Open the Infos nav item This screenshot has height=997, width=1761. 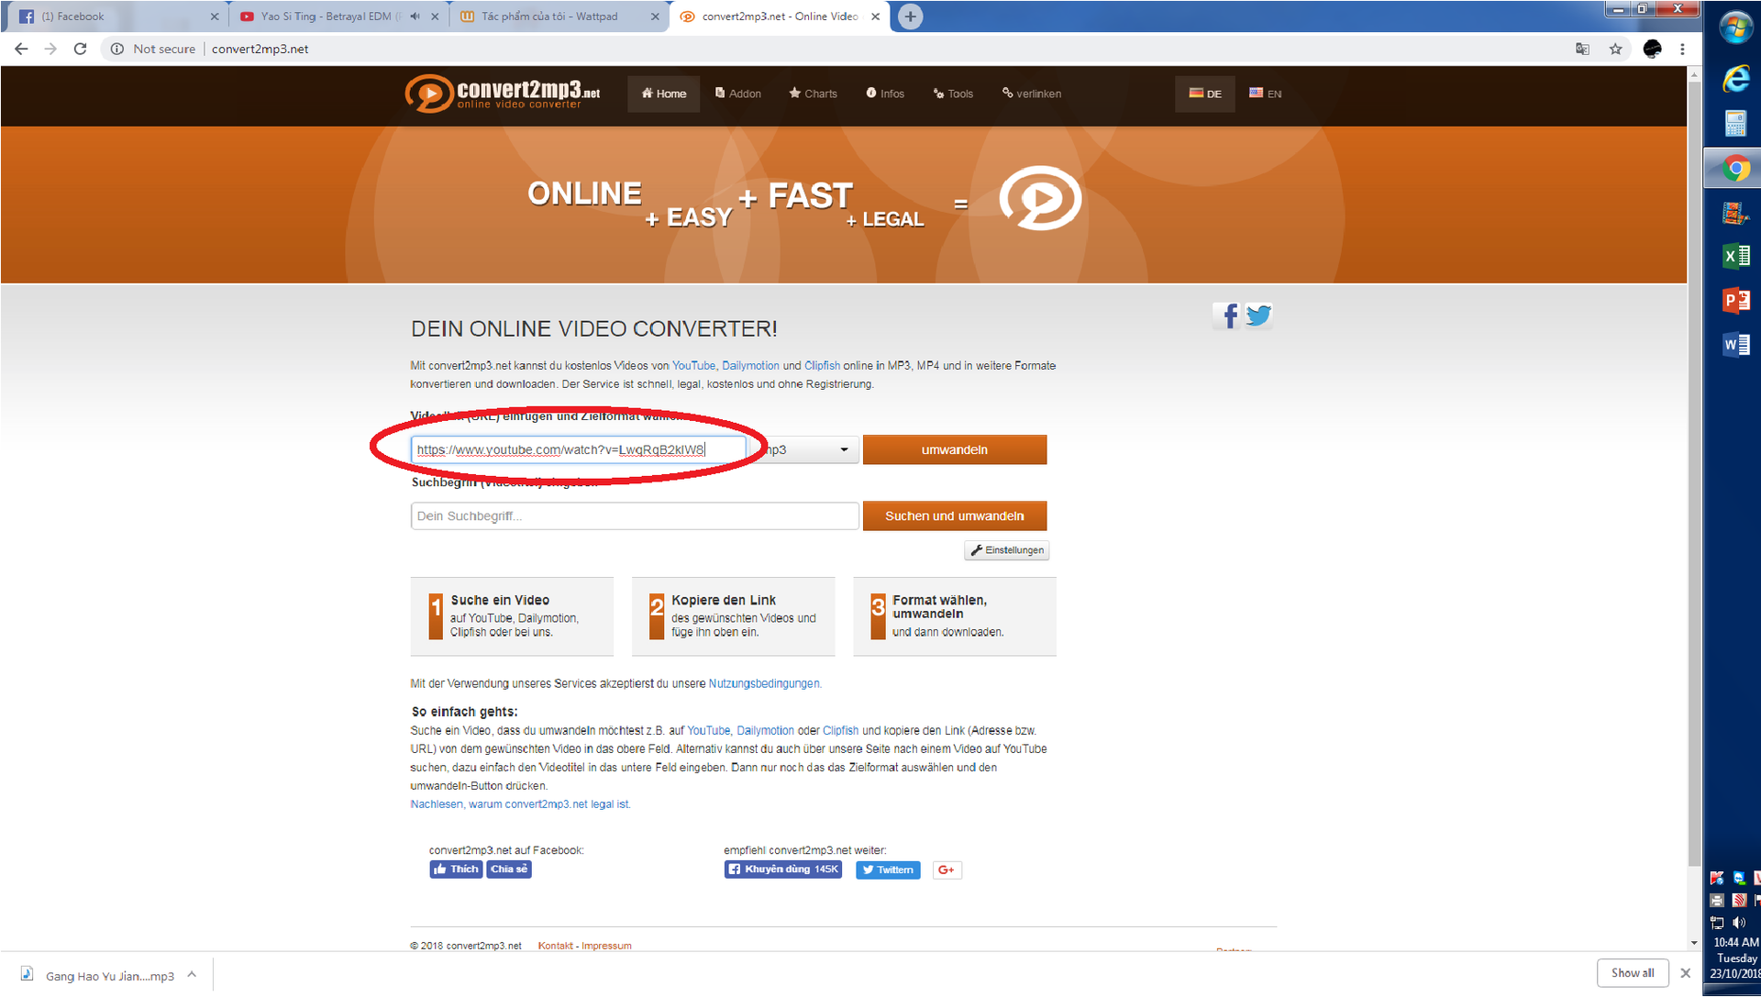click(x=885, y=94)
